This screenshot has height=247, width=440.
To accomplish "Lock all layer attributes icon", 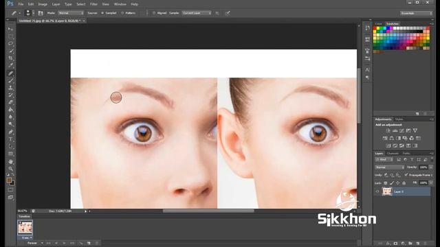I will click(x=404, y=183).
